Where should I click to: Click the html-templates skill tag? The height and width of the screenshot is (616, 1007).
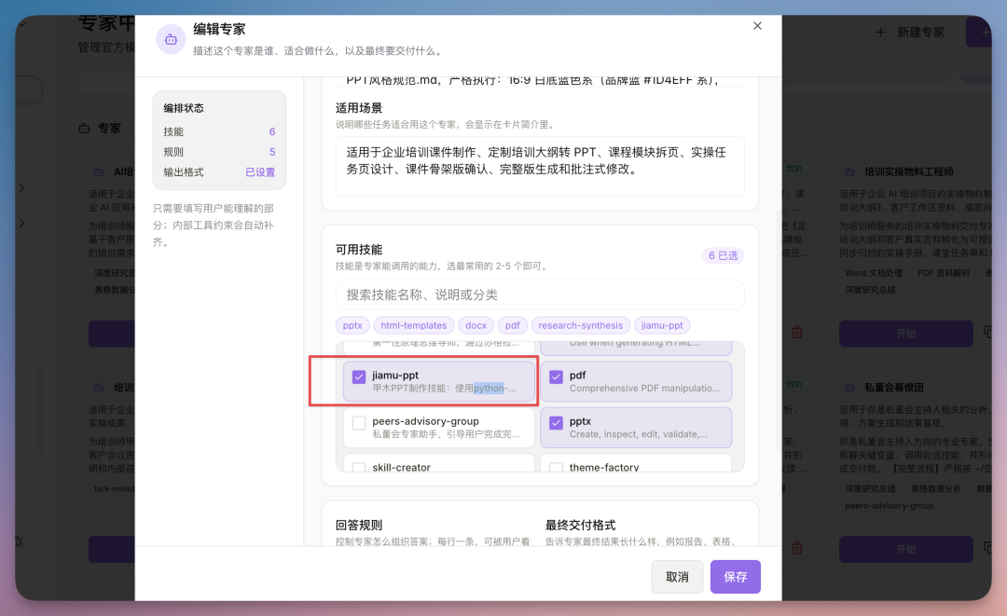(x=414, y=325)
